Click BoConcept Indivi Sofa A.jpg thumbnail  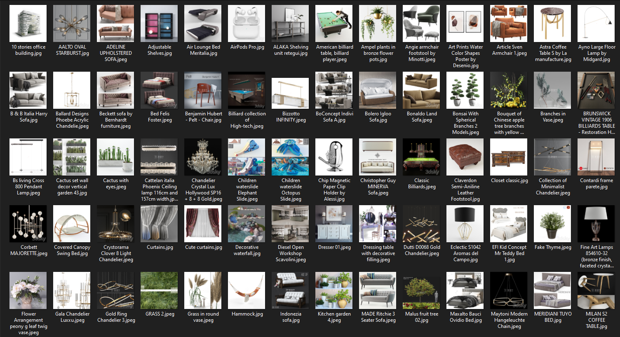pyautogui.click(x=334, y=90)
